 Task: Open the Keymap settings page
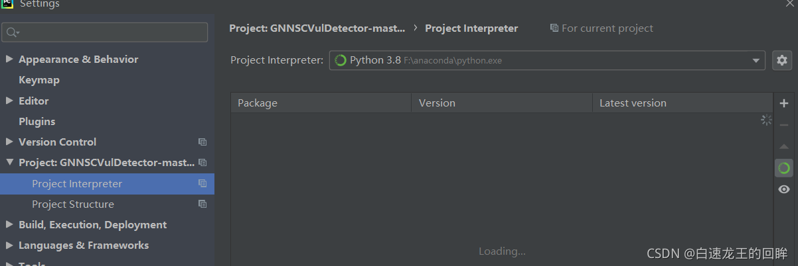pyautogui.click(x=39, y=80)
